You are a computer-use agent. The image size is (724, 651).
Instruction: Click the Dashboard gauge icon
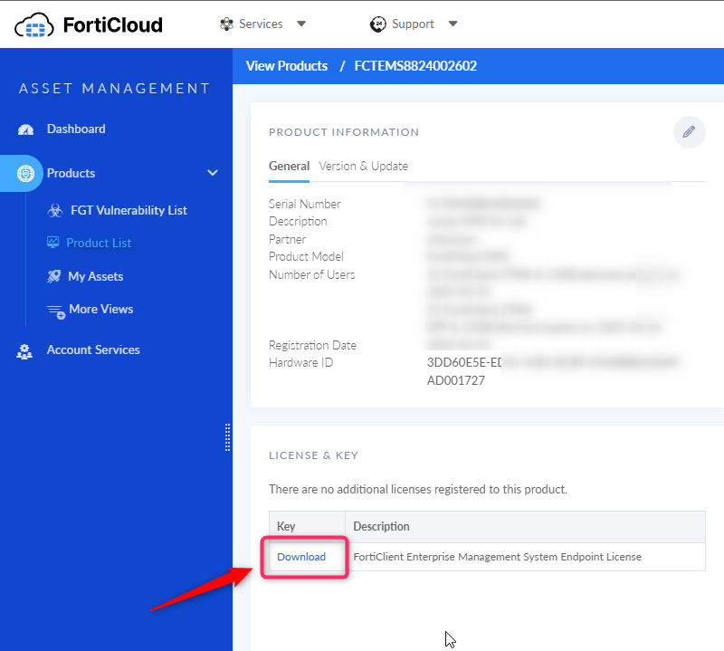coord(25,129)
